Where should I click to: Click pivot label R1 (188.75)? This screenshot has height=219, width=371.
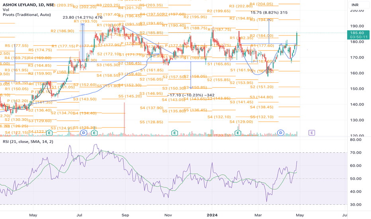point(195,28)
